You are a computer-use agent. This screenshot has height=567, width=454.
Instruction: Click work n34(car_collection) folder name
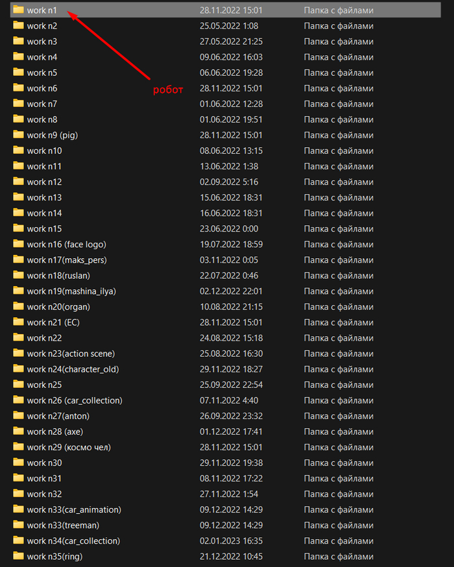point(74,540)
